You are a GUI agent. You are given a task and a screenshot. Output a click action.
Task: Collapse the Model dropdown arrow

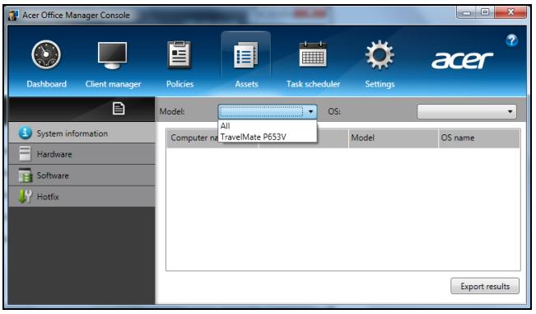[x=310, y=111]
